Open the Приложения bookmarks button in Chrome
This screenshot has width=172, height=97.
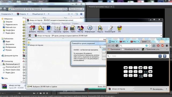click(x=114, y=49)
